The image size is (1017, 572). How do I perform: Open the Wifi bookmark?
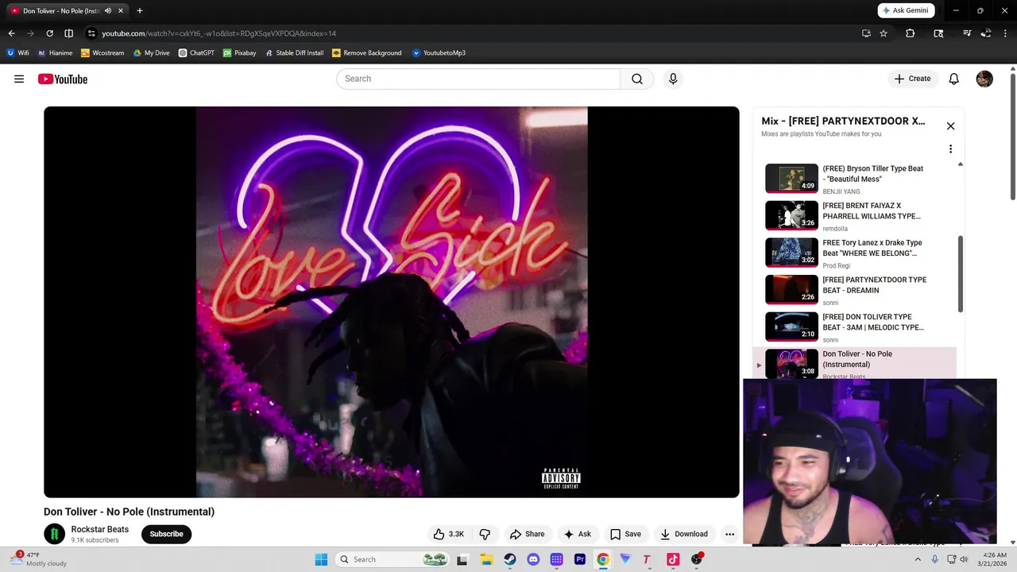pyautogui.click(x=17, y=53)
